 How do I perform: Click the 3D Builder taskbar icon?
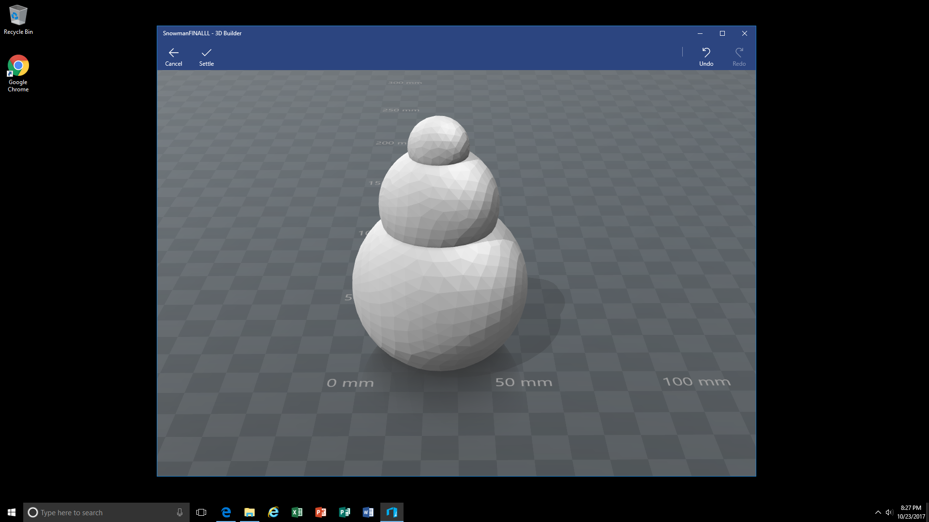tap(392, 512)
